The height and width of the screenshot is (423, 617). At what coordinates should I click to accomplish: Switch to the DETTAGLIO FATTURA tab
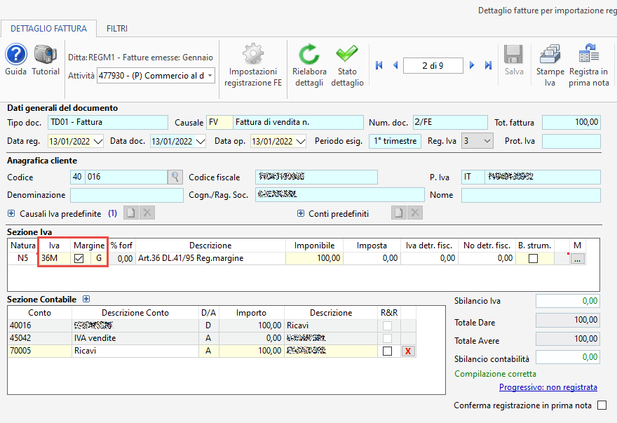[49, 29]
